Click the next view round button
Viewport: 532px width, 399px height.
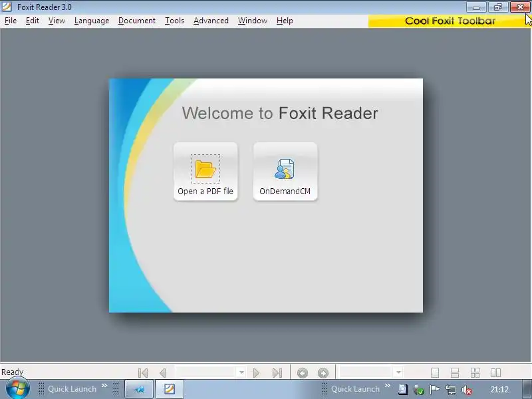[x=323, y=373]
